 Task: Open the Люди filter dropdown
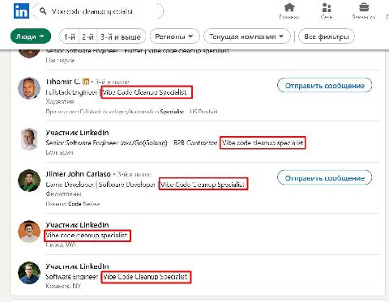coord(31,36)
